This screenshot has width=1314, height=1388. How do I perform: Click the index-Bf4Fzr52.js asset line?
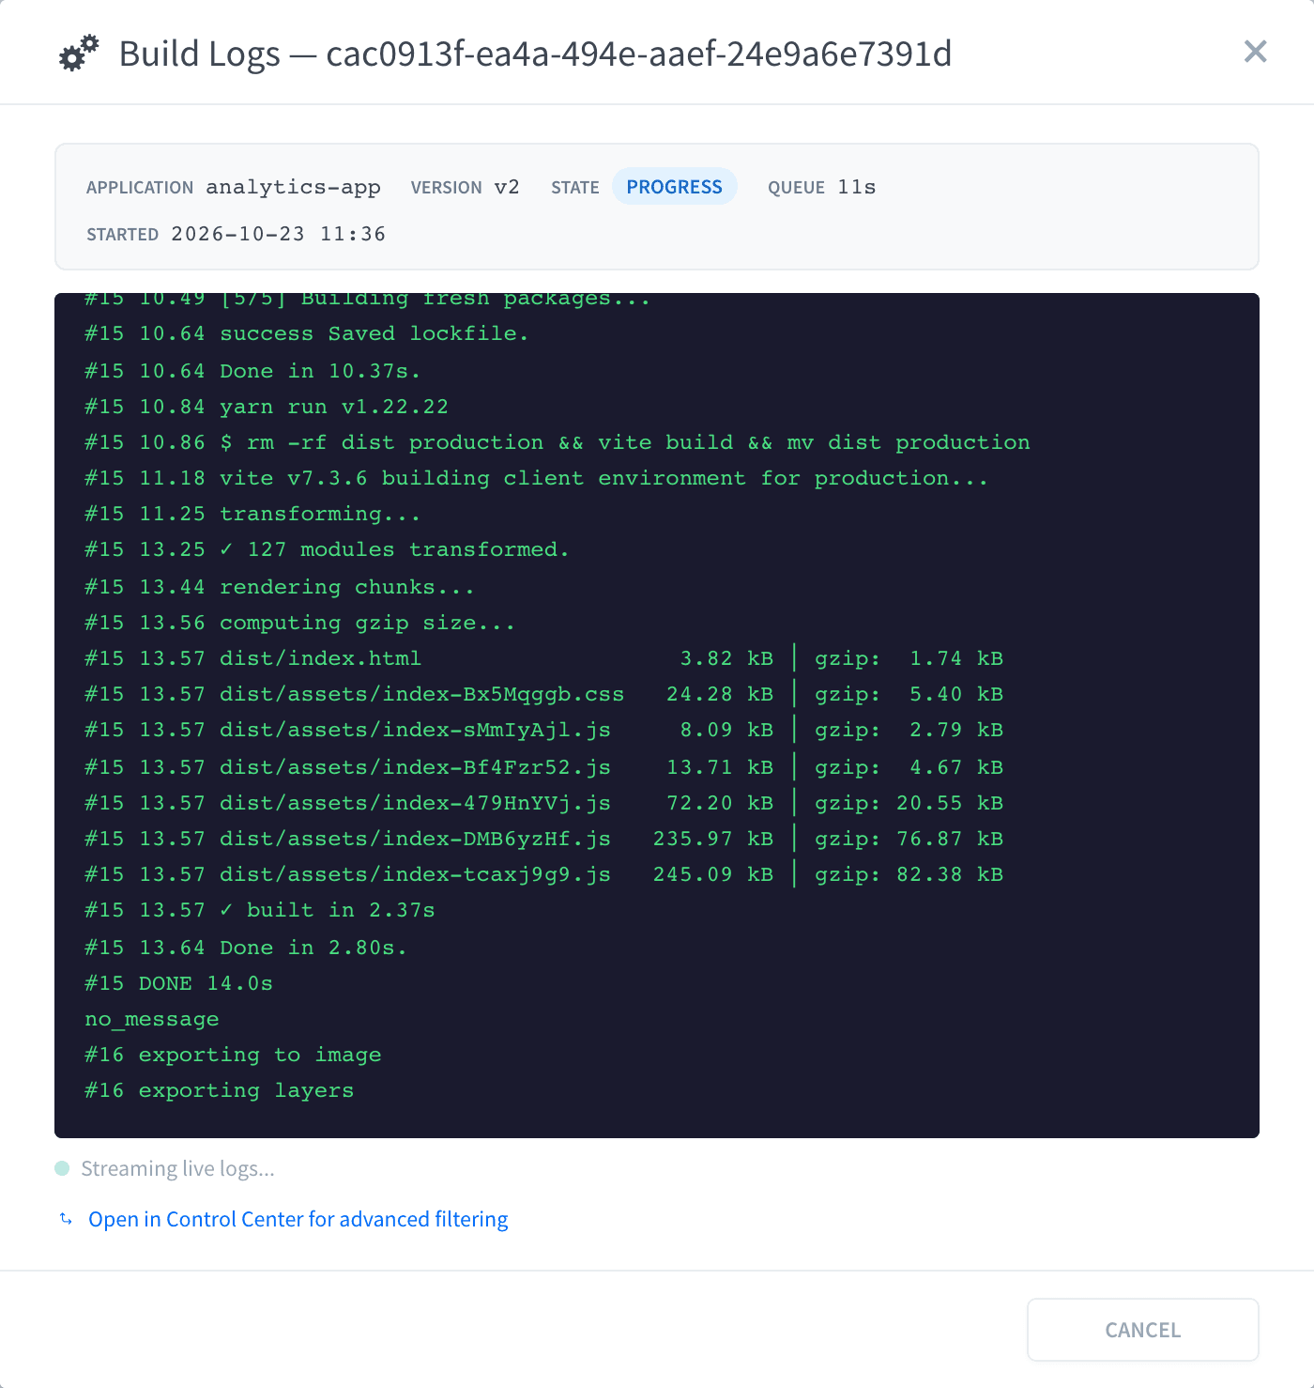click(543, 767)
